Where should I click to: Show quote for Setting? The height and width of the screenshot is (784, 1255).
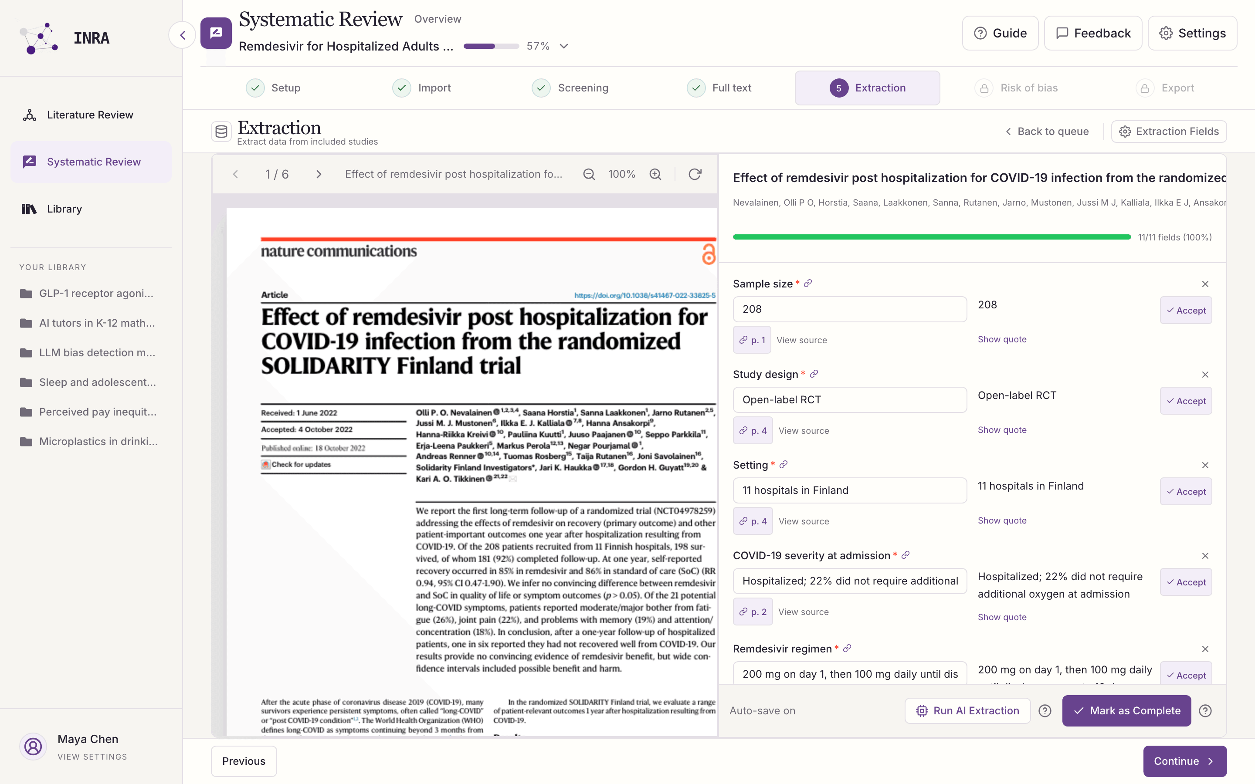click(1002, 520)
